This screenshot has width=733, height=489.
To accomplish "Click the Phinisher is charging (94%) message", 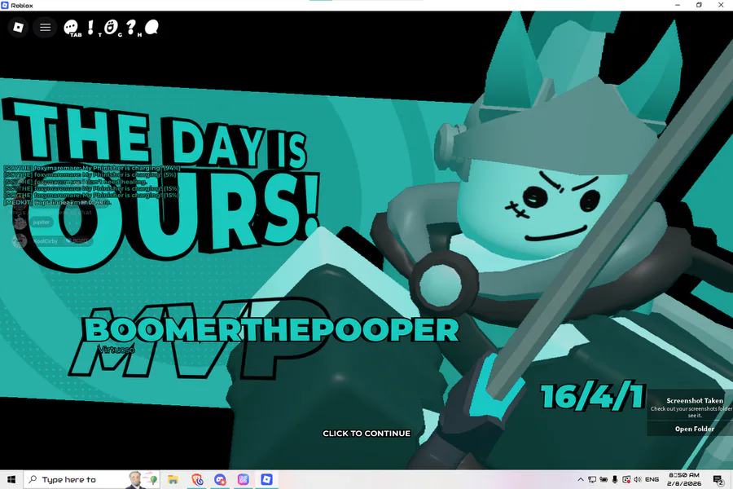I will tap(91, 168).
